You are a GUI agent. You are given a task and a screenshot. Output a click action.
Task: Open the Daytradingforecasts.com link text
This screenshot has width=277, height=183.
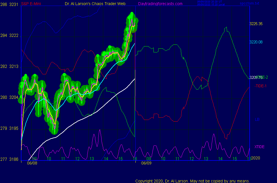click(160, 4)
